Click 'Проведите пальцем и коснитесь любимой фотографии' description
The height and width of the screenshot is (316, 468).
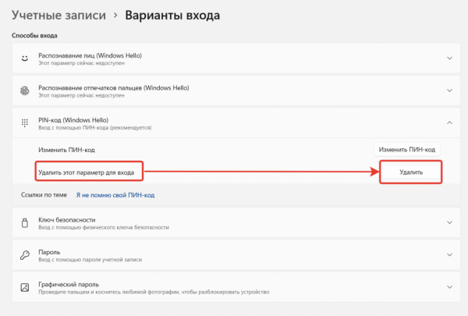pyautogui.click(x=154, y=292)
